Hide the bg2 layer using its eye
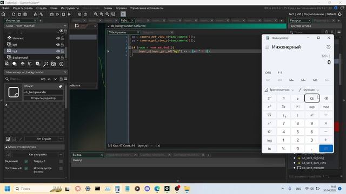The height and width of the screenshot is (194, 346). tap(58, 51)
